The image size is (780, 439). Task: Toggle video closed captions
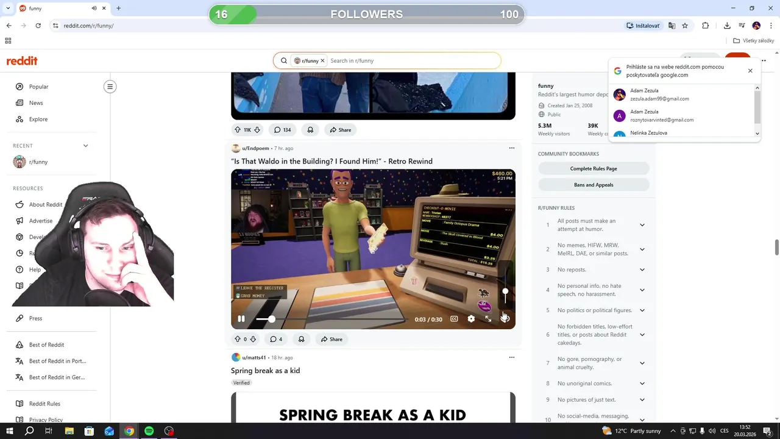pos(454,319)
